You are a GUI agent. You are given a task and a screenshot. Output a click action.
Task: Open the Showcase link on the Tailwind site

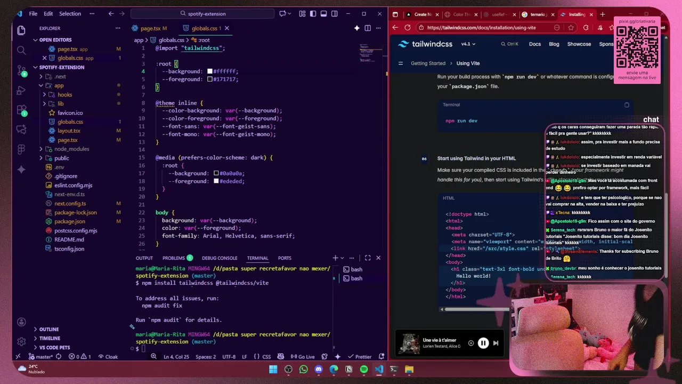(x=579, y=44)
